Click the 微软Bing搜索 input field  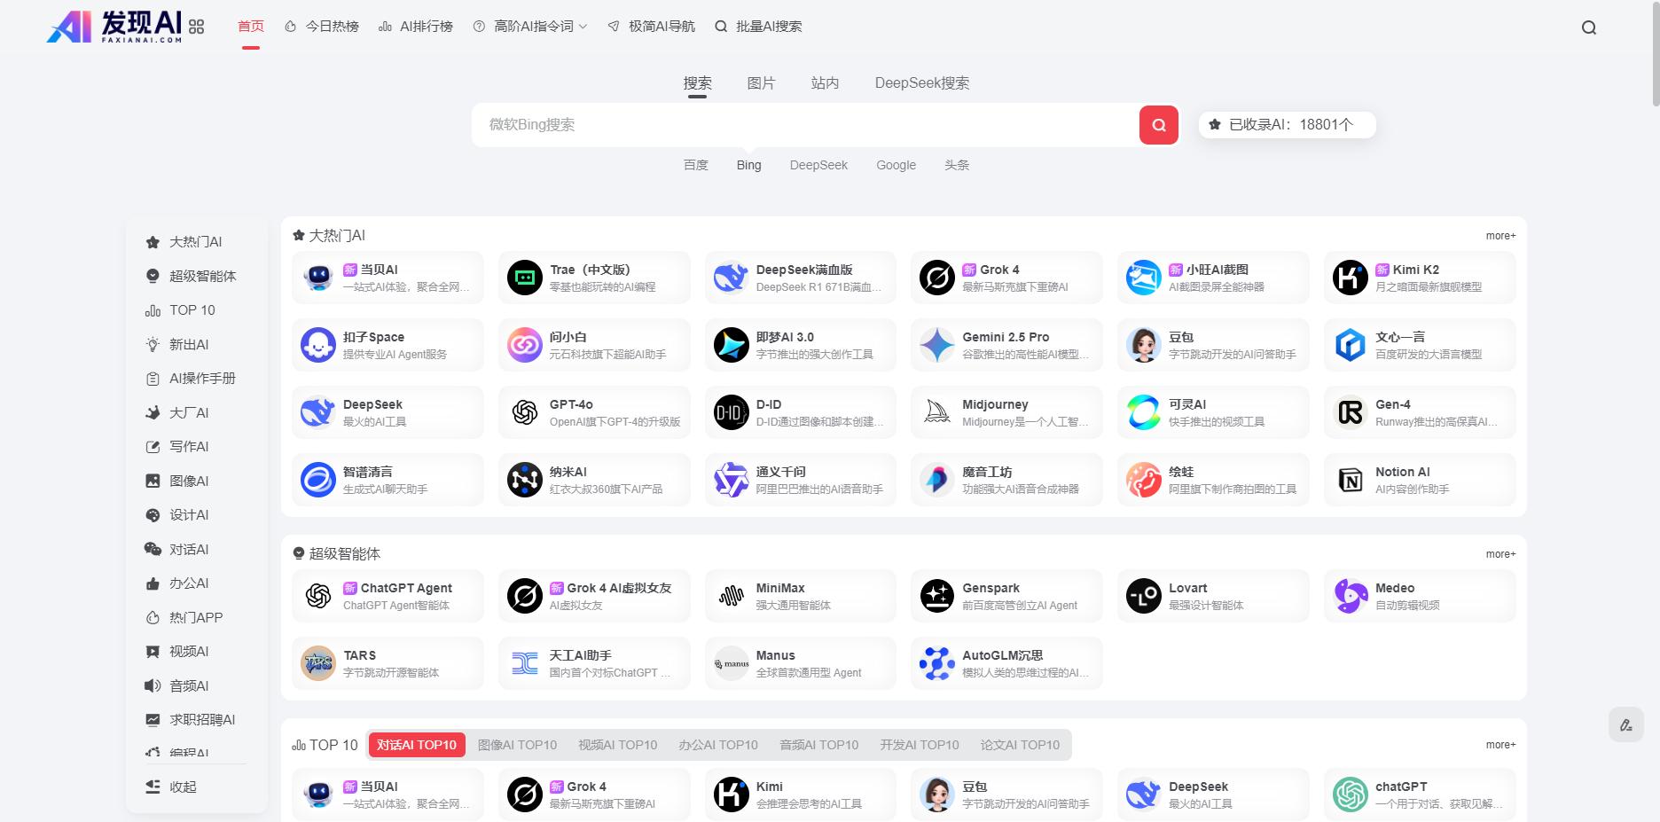805,125
